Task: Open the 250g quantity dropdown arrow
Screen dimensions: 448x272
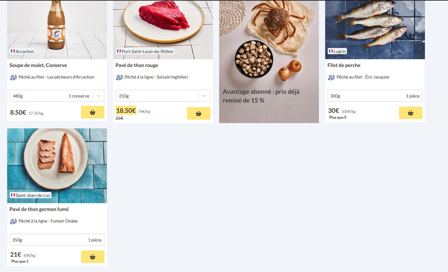Action: 205,96
